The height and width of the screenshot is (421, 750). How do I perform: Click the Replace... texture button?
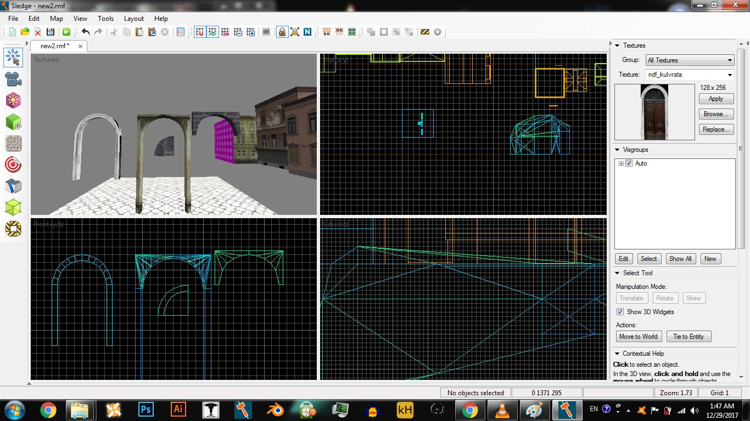pyautogui.click(x=716, y=130)
